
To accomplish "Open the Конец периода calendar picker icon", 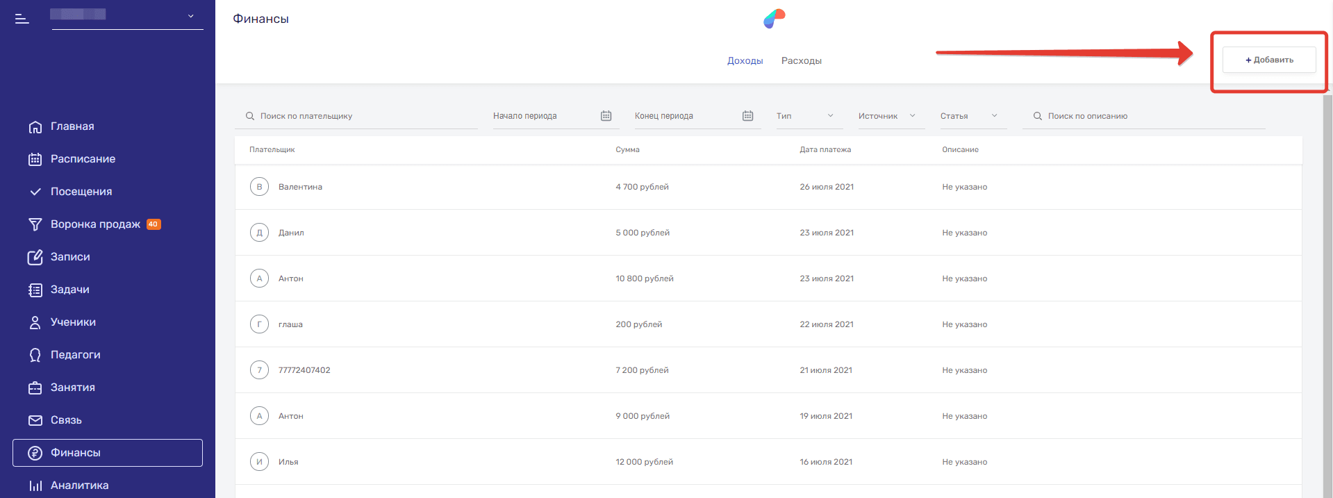I will [747, 116].
